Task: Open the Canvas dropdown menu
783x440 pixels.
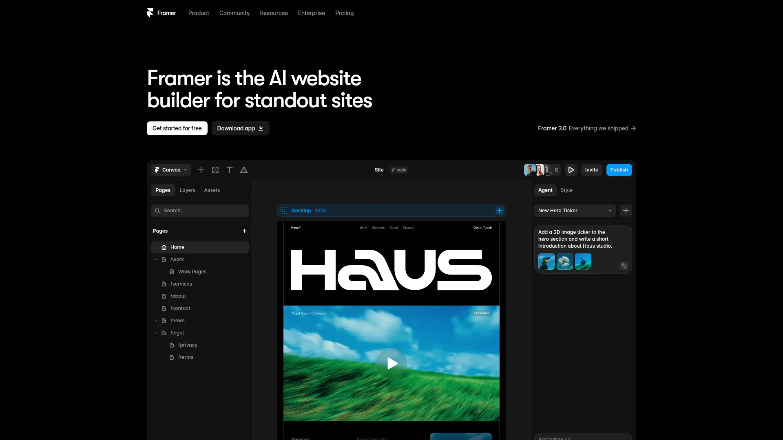Action: 171,170
